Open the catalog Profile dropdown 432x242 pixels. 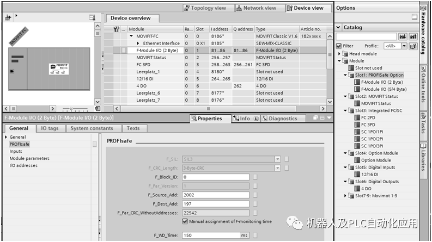tap(404, 46)
